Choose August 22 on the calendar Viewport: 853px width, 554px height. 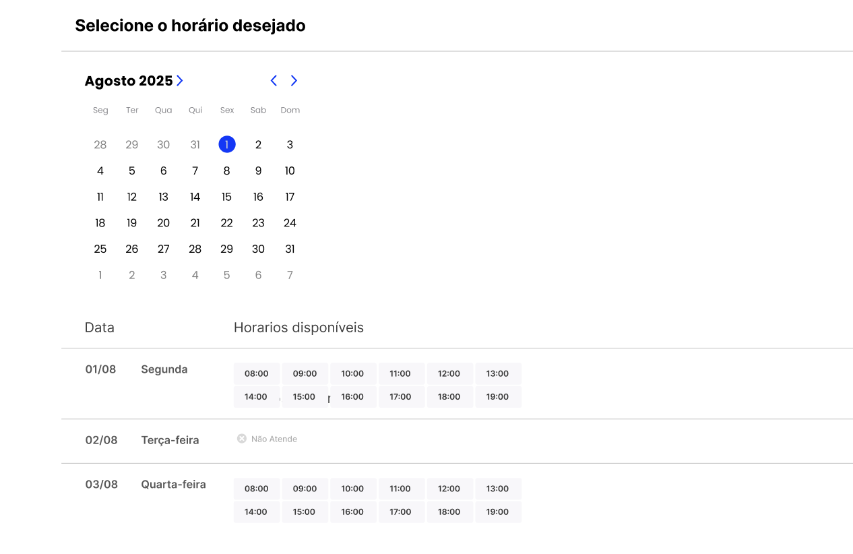(226, 223)
